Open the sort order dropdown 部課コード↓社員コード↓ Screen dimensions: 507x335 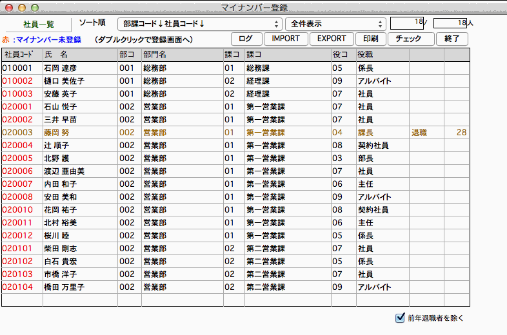tap(199, 24)
